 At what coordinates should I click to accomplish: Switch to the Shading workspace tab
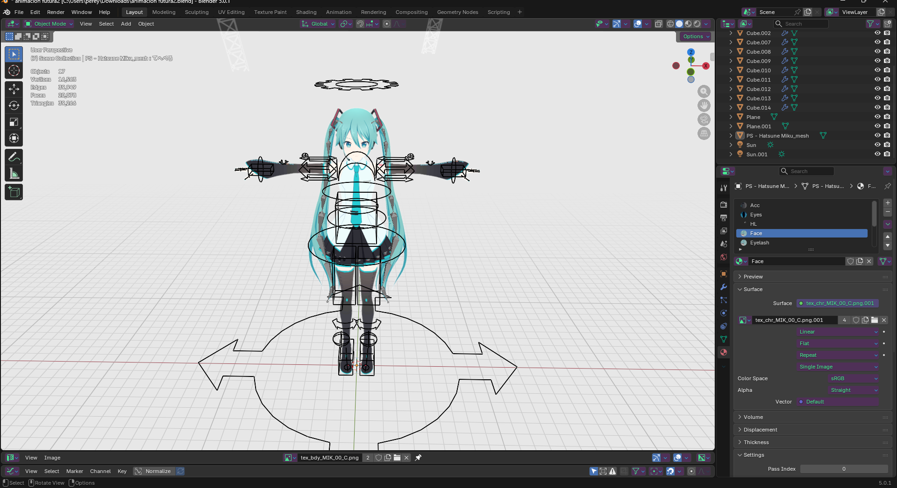[306, 12]
